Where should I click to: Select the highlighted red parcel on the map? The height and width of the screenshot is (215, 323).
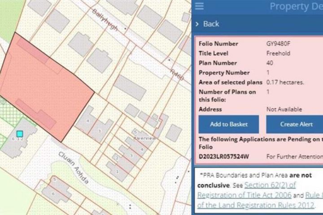tap(45, 85)
